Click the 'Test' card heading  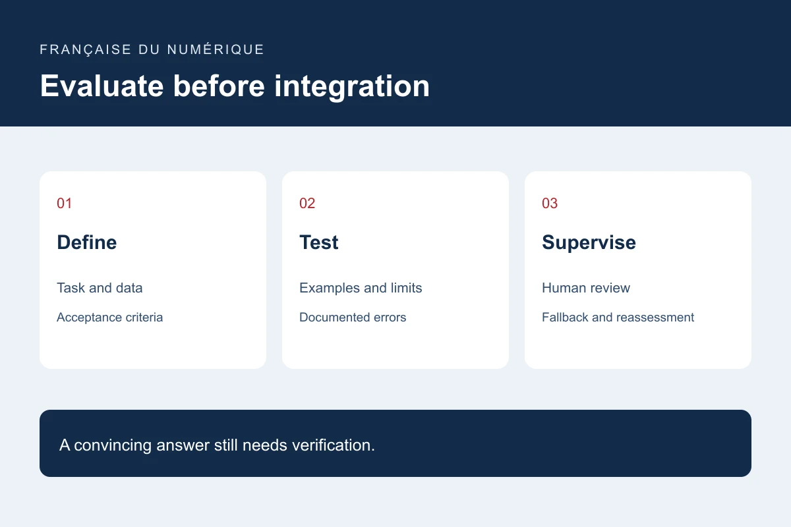319,242
